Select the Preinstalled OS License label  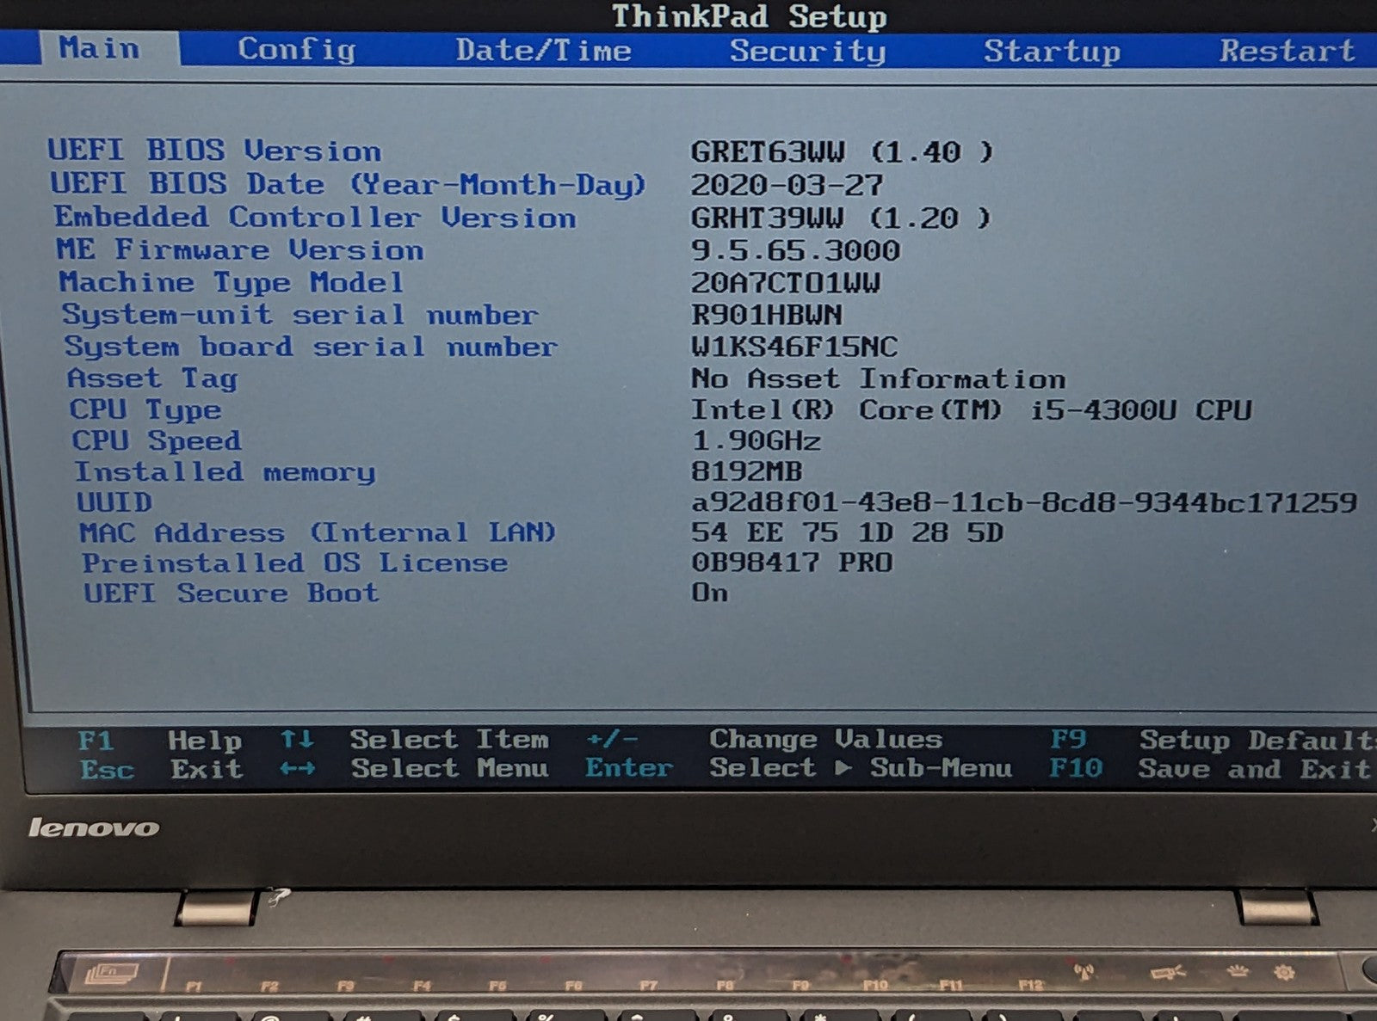[x=294, y=563]
